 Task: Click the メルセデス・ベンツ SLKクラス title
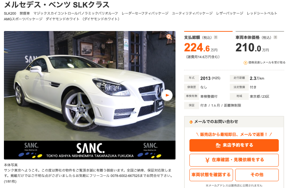tap(56, 5)
